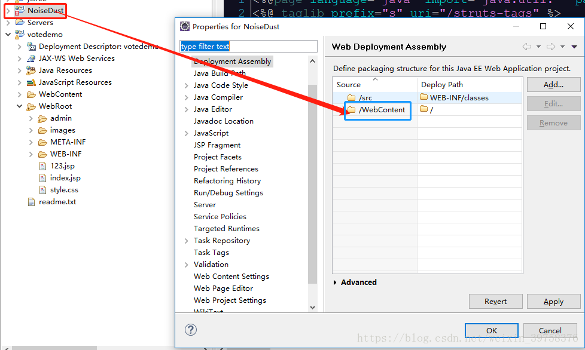Screen dimensions: 585x350
Task: Open the Server properties page
Action: coord(205,204)
